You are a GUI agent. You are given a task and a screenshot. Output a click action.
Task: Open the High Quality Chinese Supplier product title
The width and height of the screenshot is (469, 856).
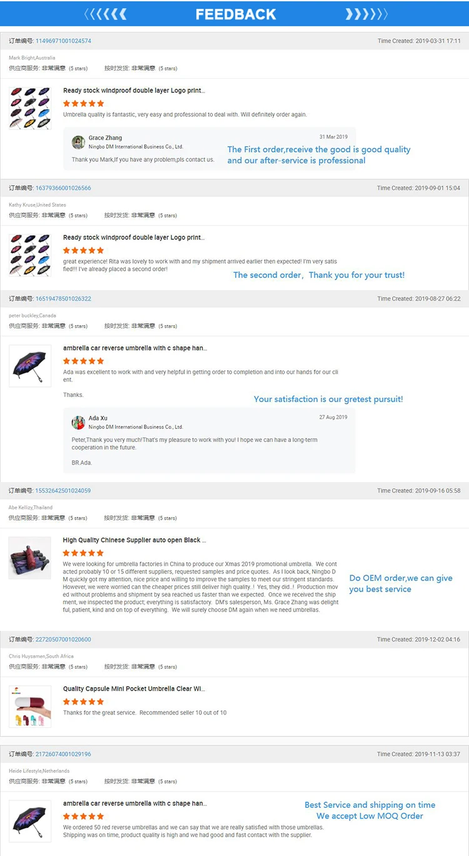click(134, 540)
